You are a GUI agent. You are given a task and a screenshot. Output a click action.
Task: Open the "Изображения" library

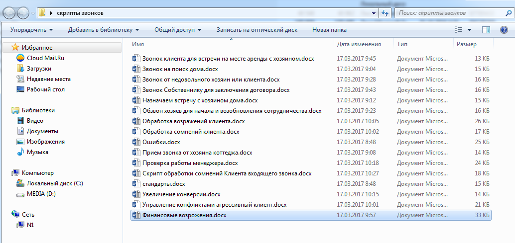coord(46,142)
